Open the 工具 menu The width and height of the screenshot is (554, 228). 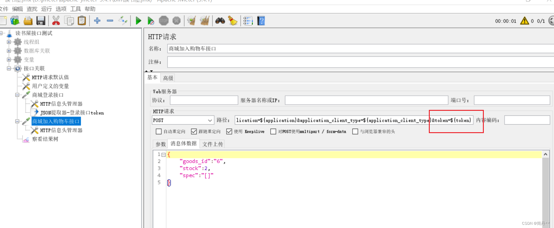pyautogui.click(x=75, y=9)
